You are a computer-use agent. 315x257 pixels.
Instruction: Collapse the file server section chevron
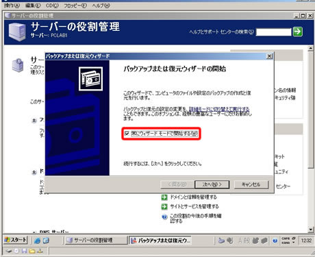click(x=34, y=121)
